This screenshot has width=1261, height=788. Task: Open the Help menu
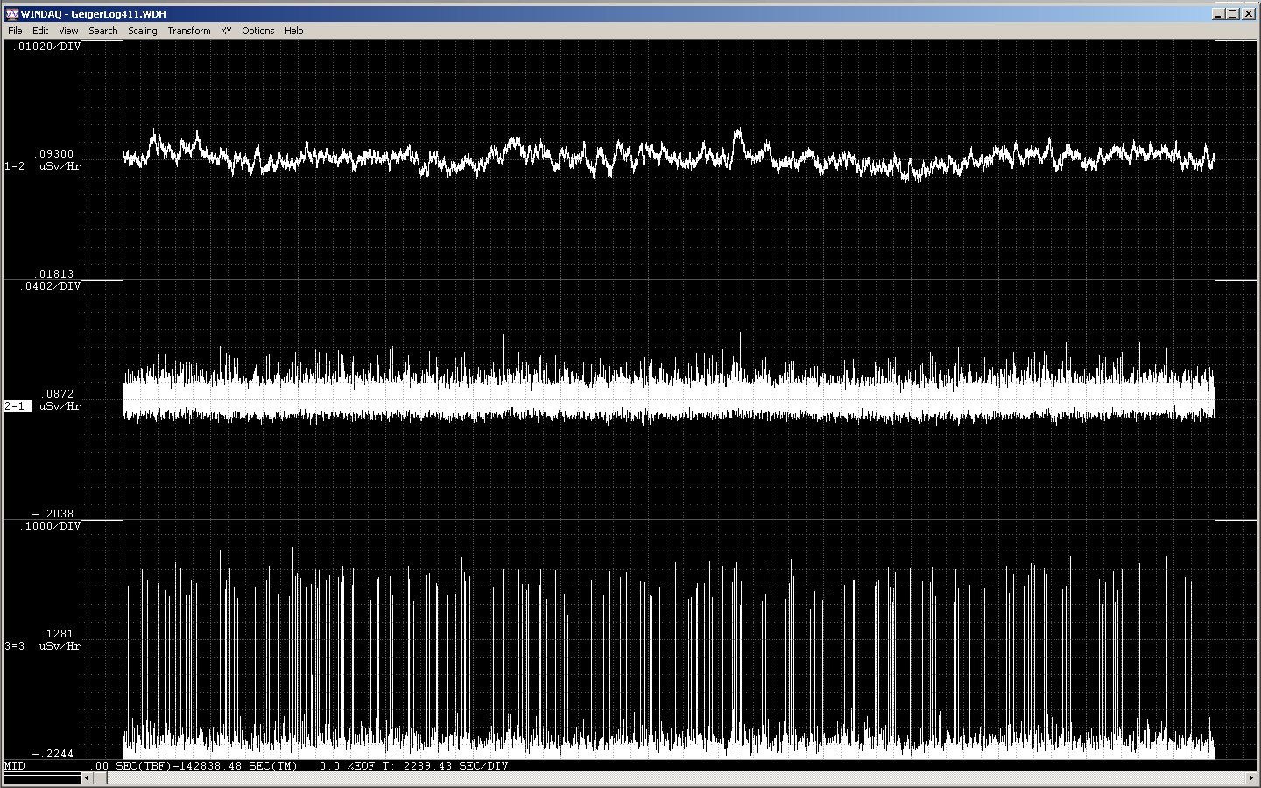293,31
